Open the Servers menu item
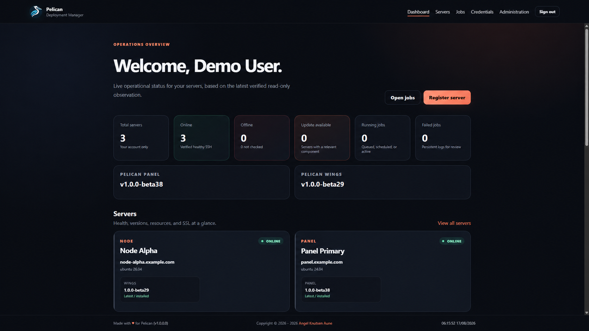The image size is (589, 331). click(x=442, y=12)
